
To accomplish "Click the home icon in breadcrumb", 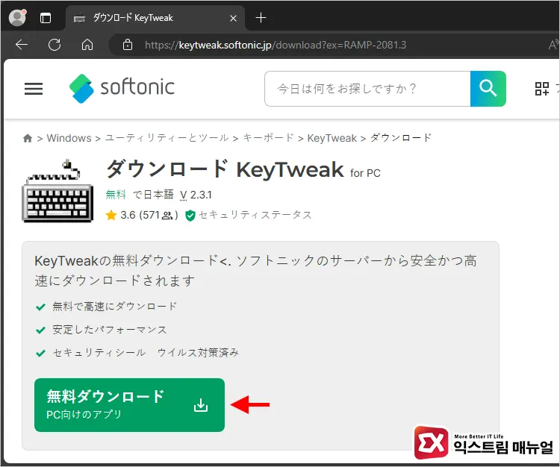I will pyautogui.click(x=28, y=138).
